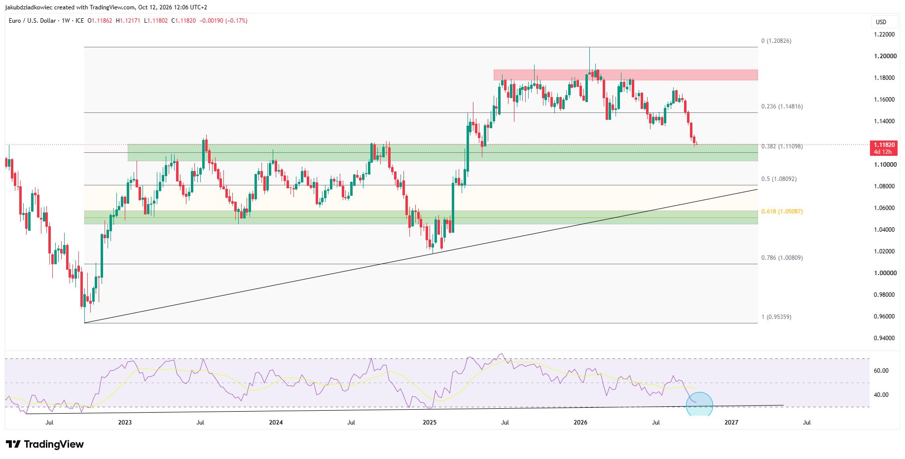Click the 1.22000 price axis label
Viewport: 905px width, 459px height.
pyautogui.click(x=885, y=35)
